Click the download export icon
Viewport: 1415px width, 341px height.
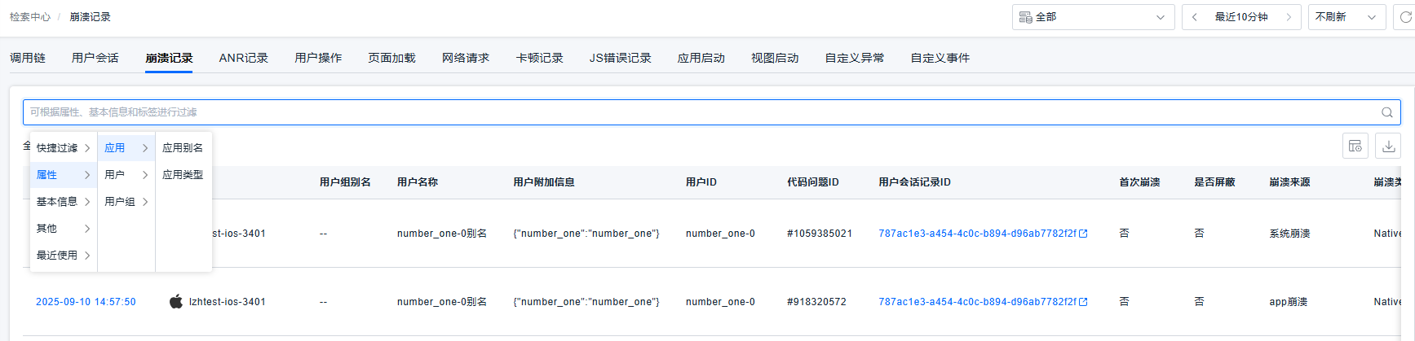[x=1388, y=146]
